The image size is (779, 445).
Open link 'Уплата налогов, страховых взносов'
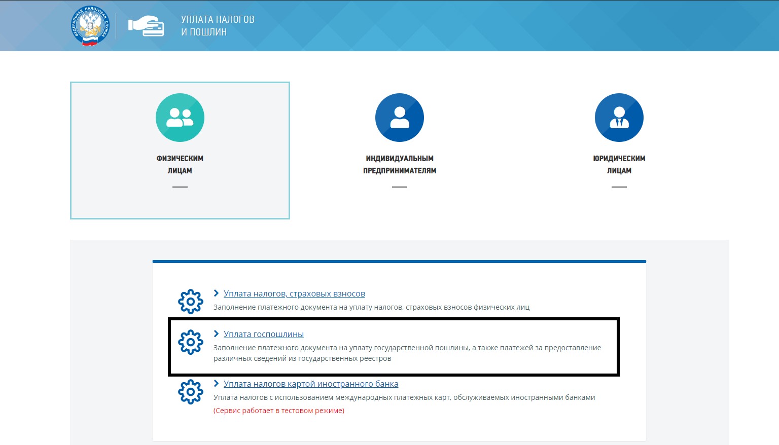click(294, 294)
